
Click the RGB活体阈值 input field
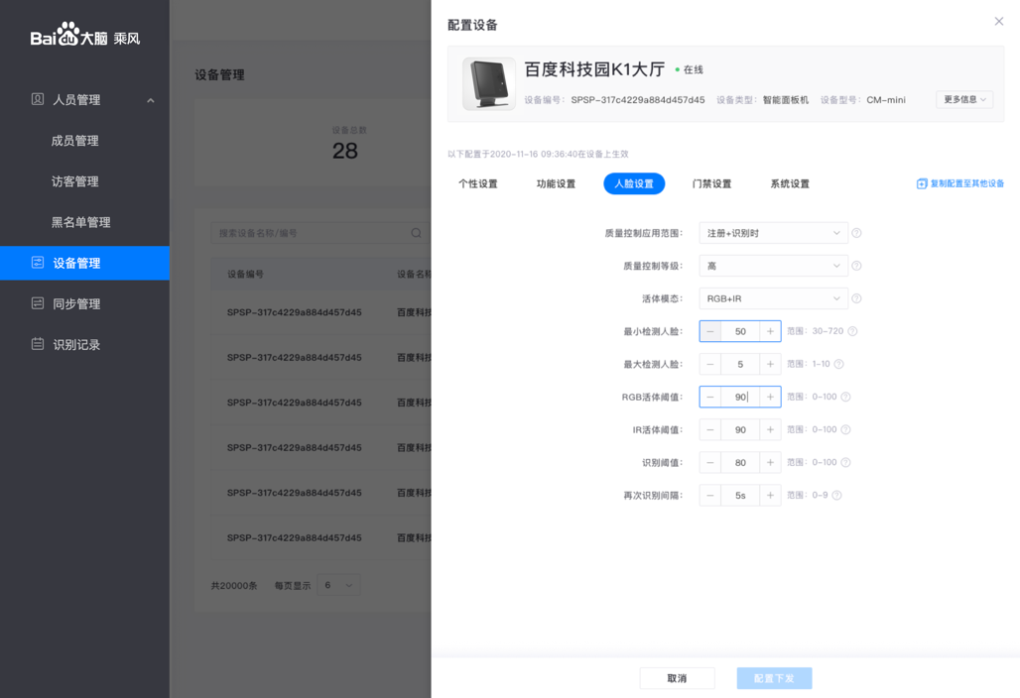tap(740, 397)
